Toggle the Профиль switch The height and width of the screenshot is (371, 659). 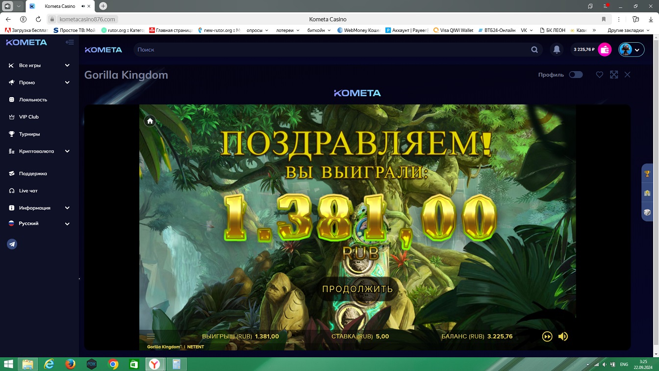pos(576,75)
